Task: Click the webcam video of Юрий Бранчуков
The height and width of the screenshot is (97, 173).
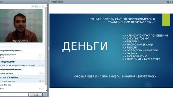Action: point(21,26)
